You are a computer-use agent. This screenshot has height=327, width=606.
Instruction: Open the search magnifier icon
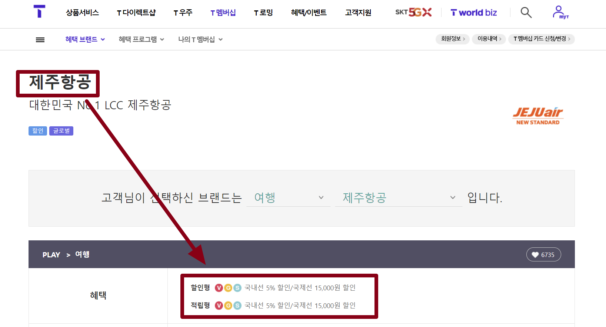(x=526, y=13)
